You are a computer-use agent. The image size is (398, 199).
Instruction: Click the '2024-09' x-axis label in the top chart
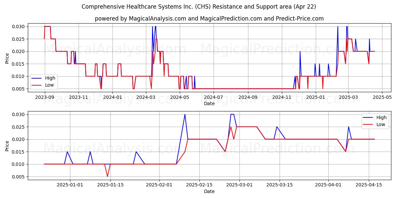248,97
